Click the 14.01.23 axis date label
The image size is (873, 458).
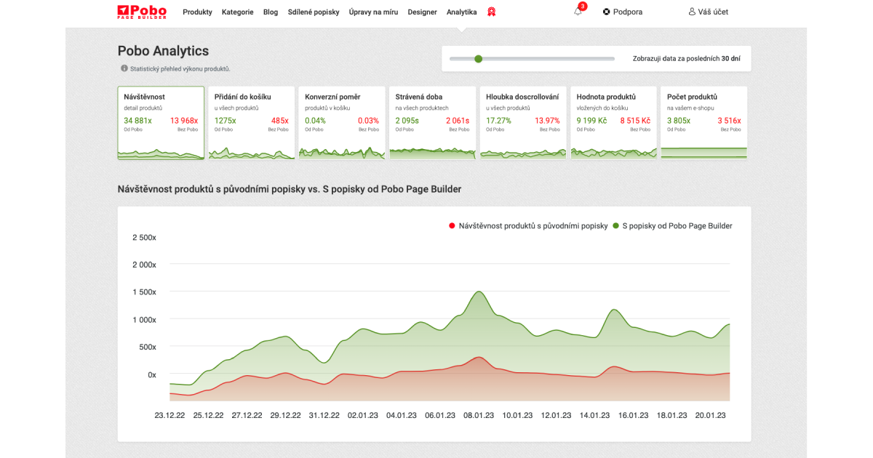[x=594, y=415]
